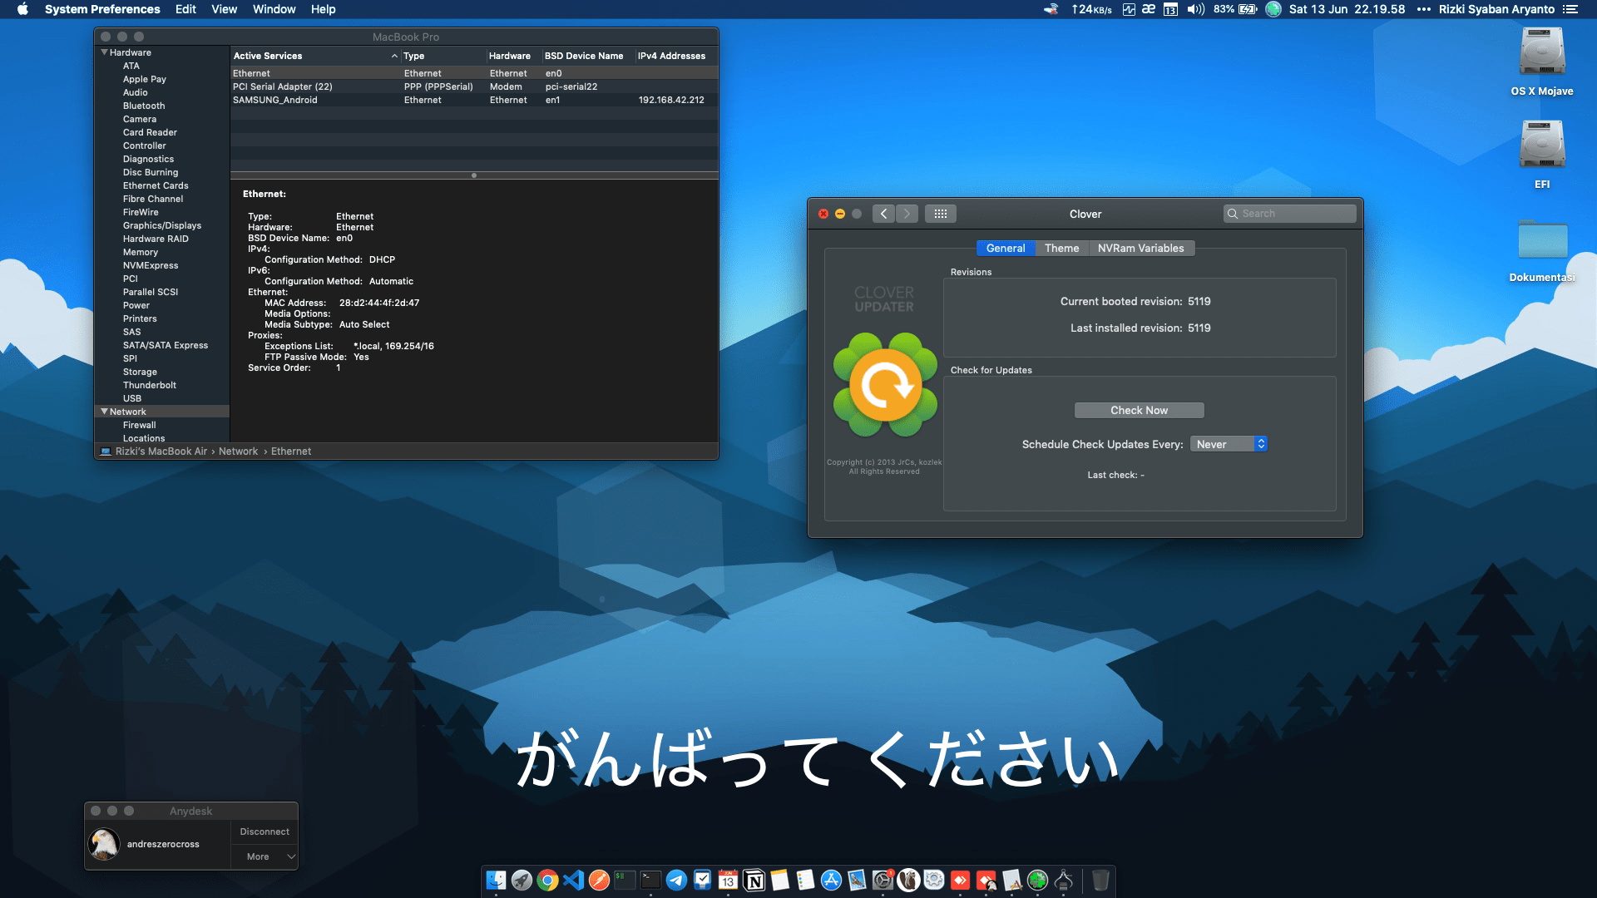1597x898 pixels.
Task: Open Visual Studio Code in the Dock
Action: pos(574,879)
